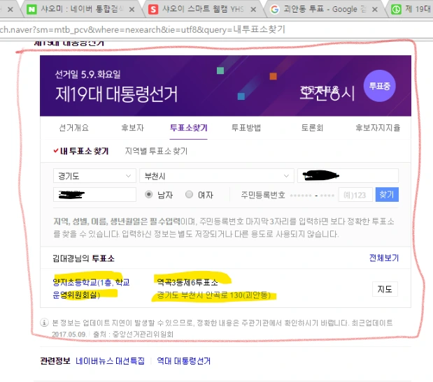
Task: Open the 선거개요 election tab
Action: (73, 128)
